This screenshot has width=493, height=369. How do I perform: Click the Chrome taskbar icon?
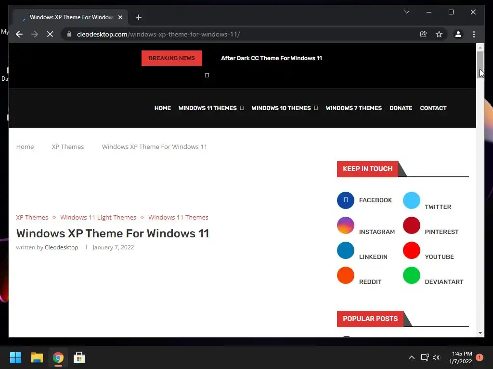point(58,357)
